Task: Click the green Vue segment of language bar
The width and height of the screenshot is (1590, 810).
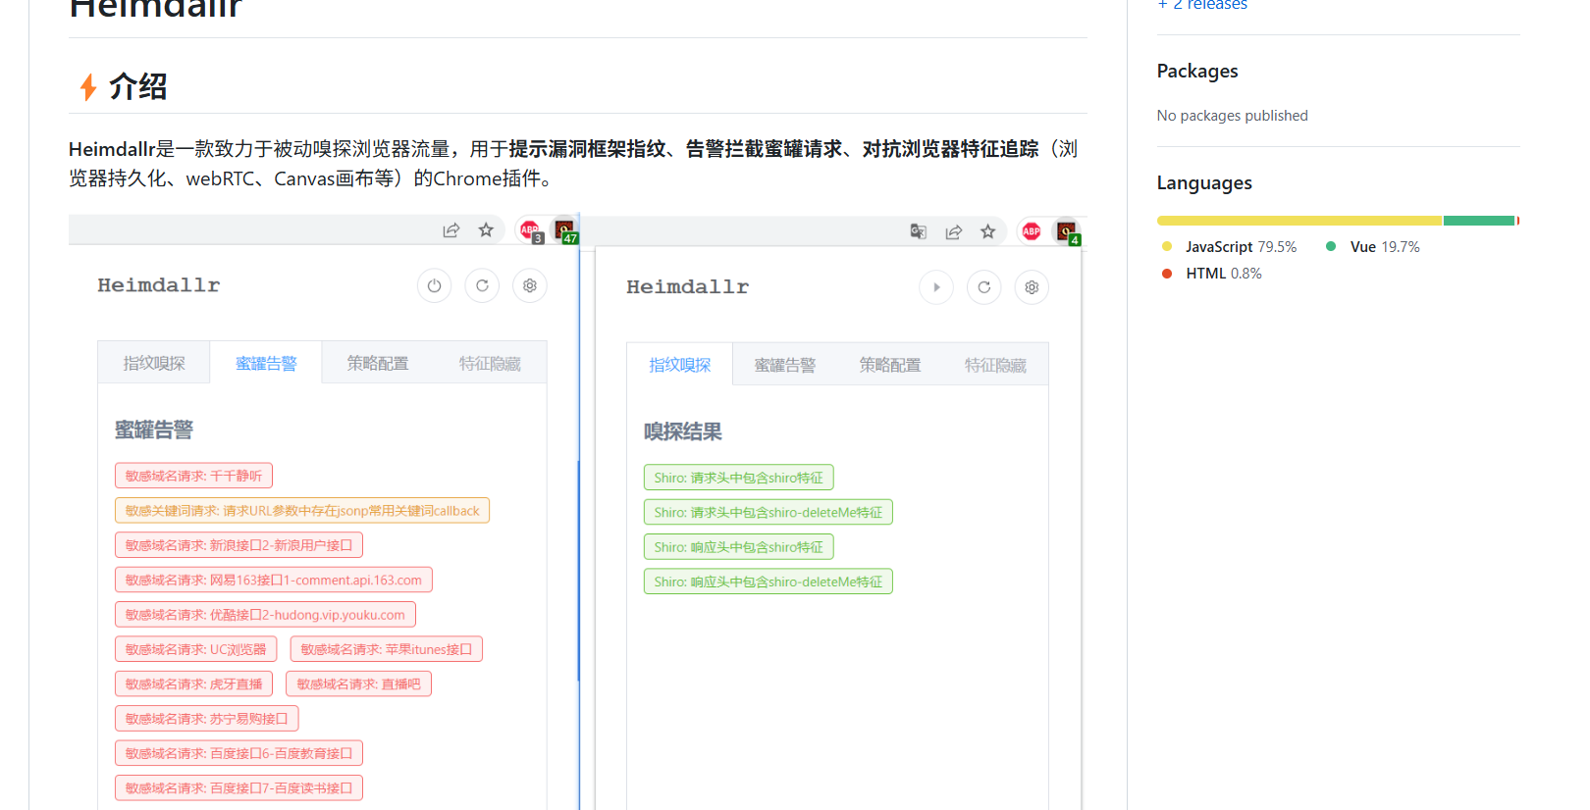Action: click(1479, 221)
